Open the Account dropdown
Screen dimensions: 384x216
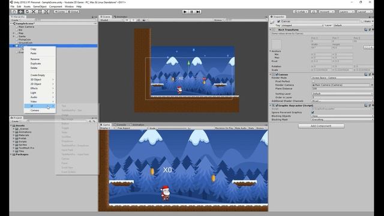[326, 11]
